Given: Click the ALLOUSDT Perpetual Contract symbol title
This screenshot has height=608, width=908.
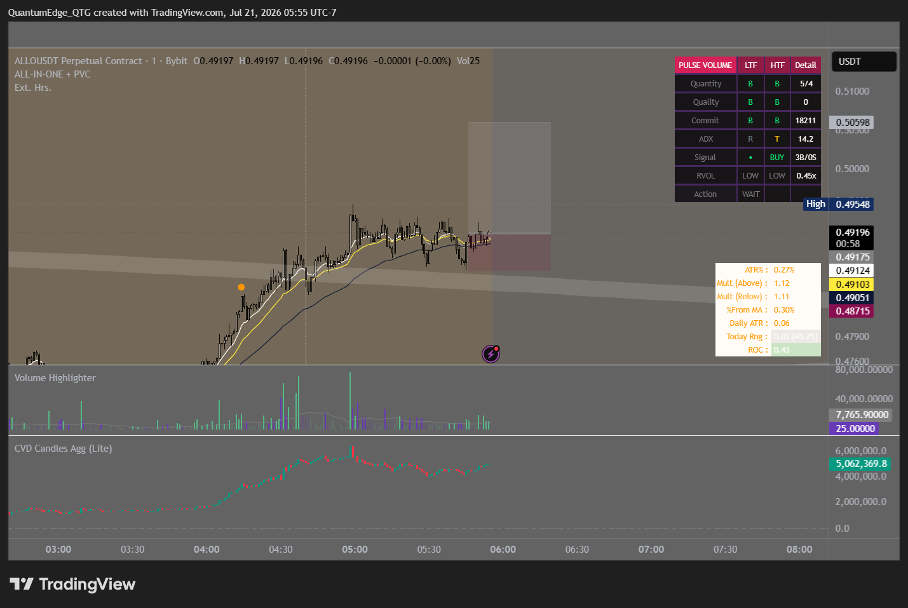Looking at the screenshot, I should click(78, 61).
